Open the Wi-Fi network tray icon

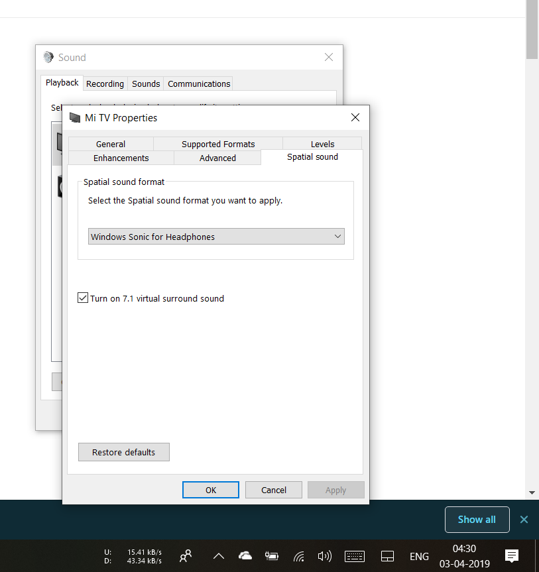point(298,556)
